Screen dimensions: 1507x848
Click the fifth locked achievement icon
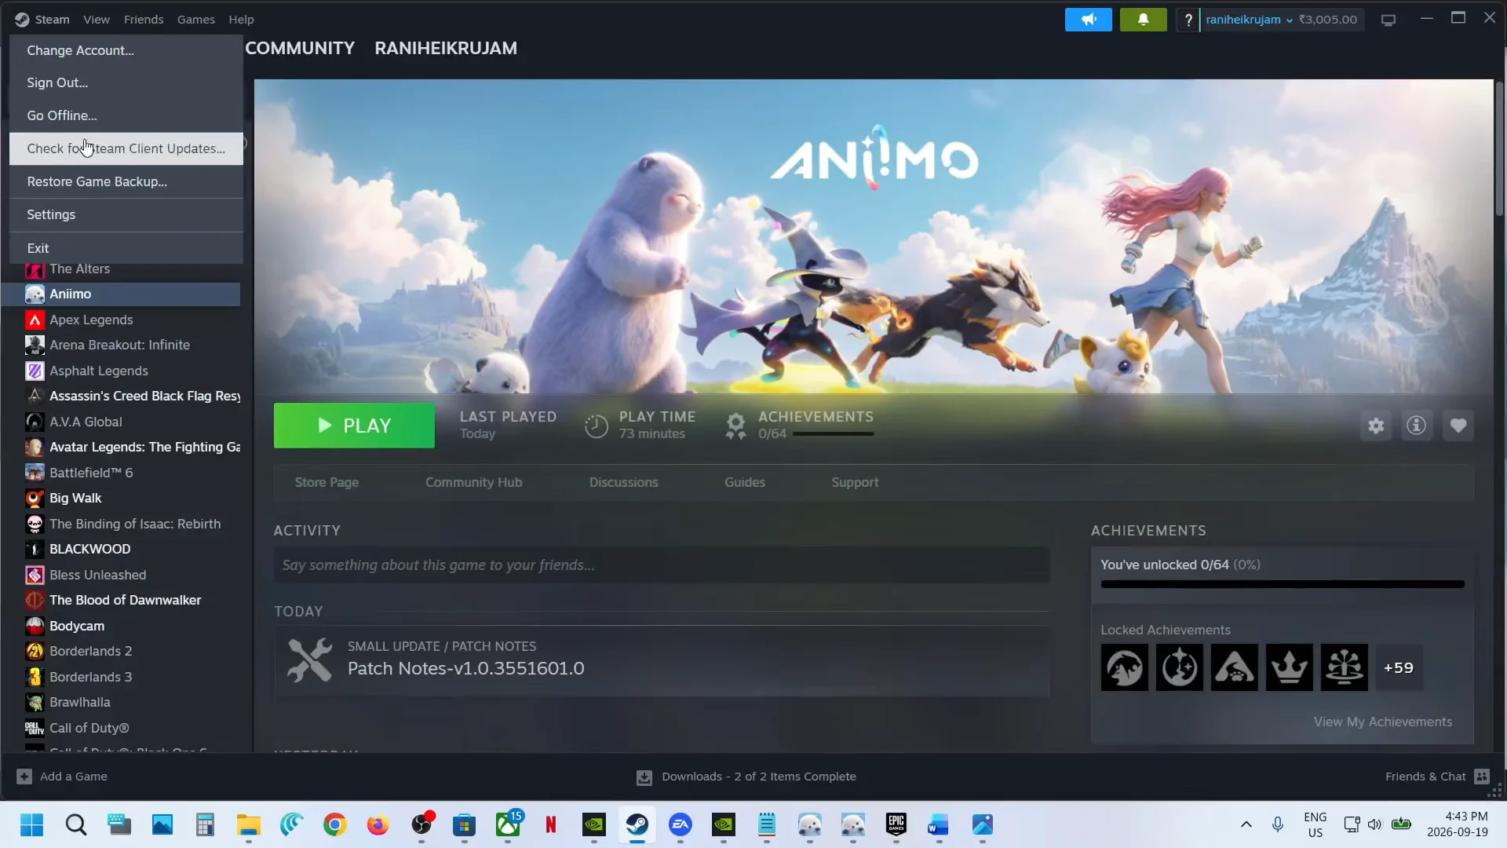pyautogui.click(x=1344, y=667)
